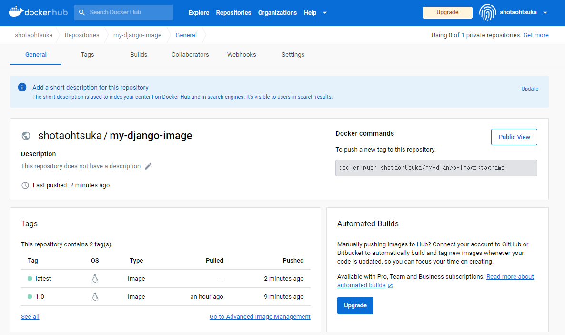This screenshot has height=335, width=565.
Task: Click my-django-image in the breadcrumb
Action: pyautogui.click(x=137, y=35)
